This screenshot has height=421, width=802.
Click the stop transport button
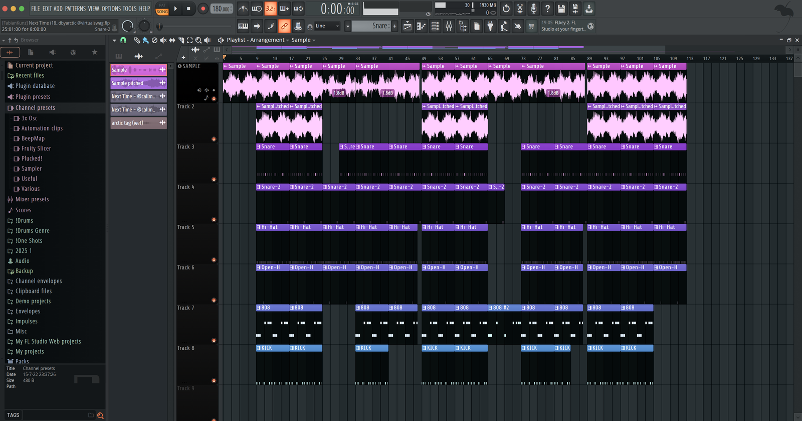coord(188,9)
